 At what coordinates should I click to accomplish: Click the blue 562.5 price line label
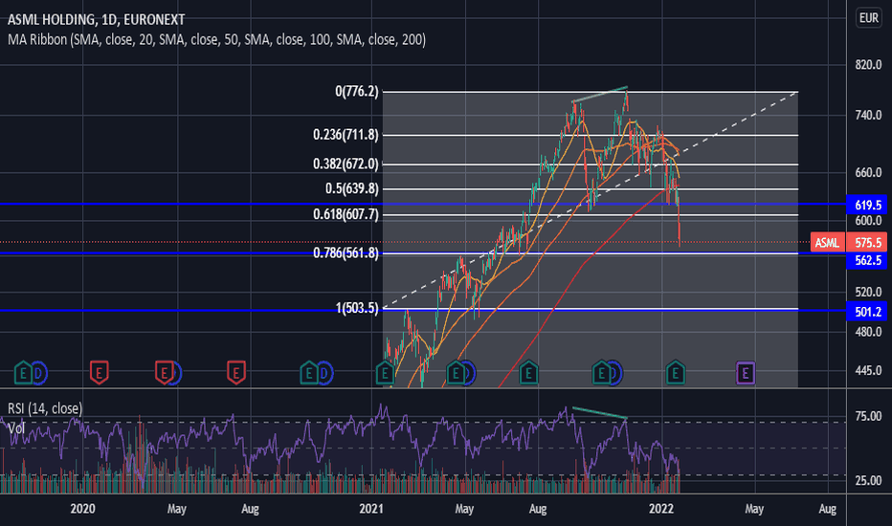click(x=867, y=260)
